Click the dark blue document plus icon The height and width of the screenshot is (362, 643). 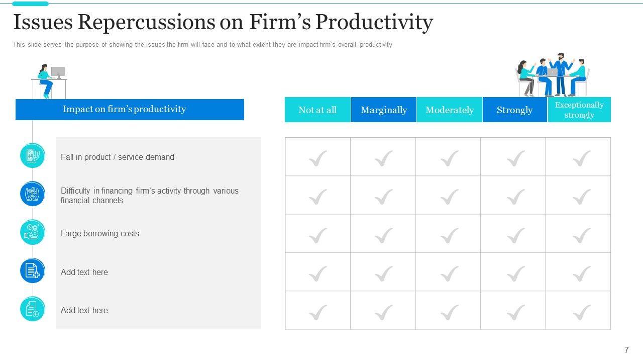pos(33,271)
